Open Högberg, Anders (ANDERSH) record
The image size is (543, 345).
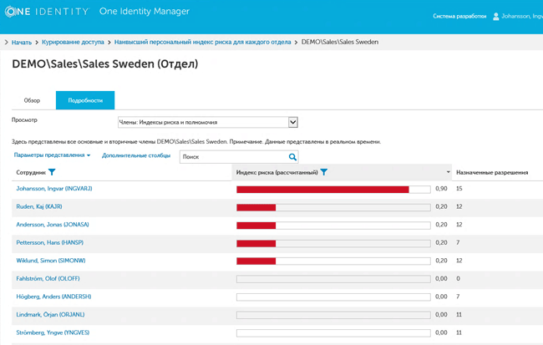pos(53,297)
